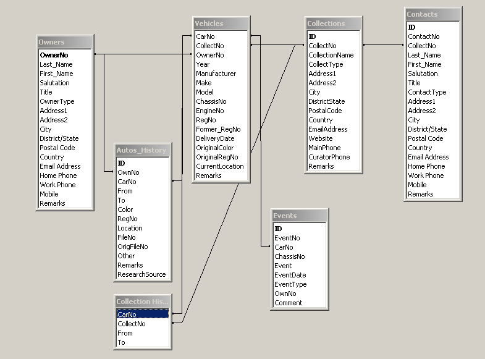Click CurrentLocation field in Vehicles table
This screenshot has height=359, width=485.
click(219, 166)
